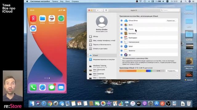
Task: Open Safari compass icon in the Dock
Action: click(x=44, y=104)
